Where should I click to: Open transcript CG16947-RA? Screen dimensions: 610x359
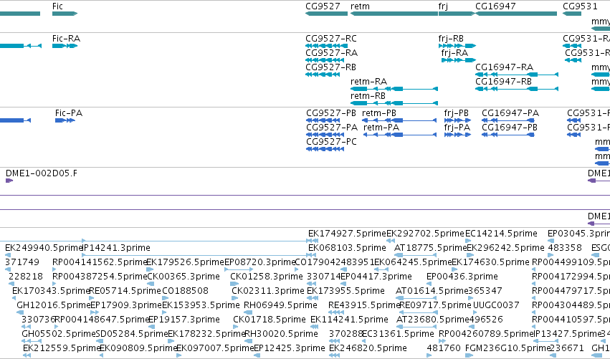tap(504, 67)
